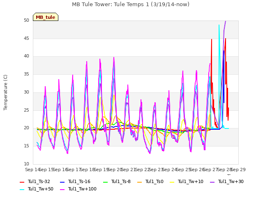Click the 10 y-axis tick label
This screenshot has height=197, width=263.
tap(26, 164)
